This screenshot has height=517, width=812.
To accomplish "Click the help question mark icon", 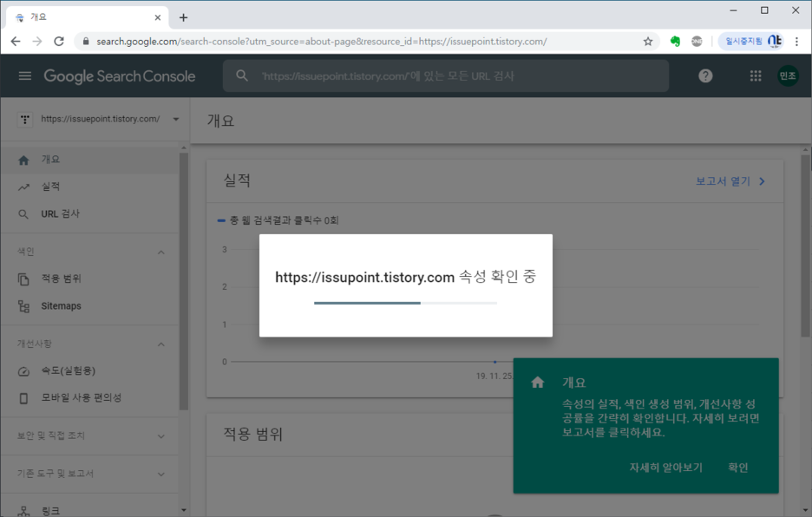I will 705,76.
